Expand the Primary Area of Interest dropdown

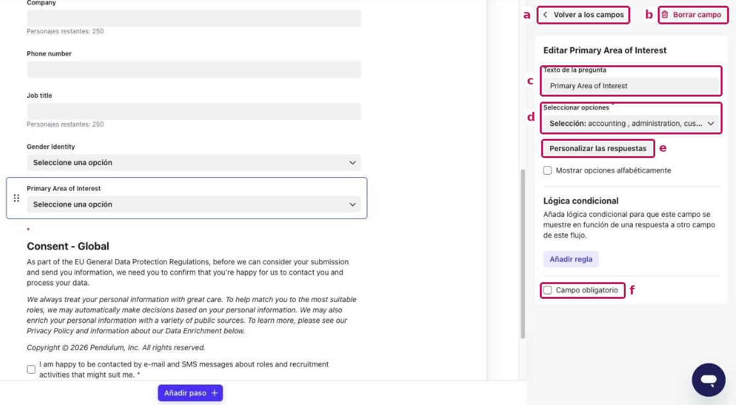[194, 204]
